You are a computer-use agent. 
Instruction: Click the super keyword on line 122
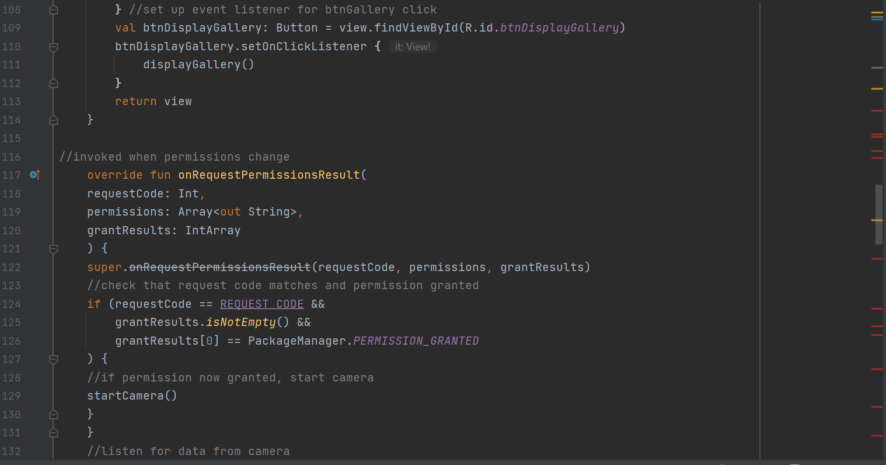[x=104, y=267]
